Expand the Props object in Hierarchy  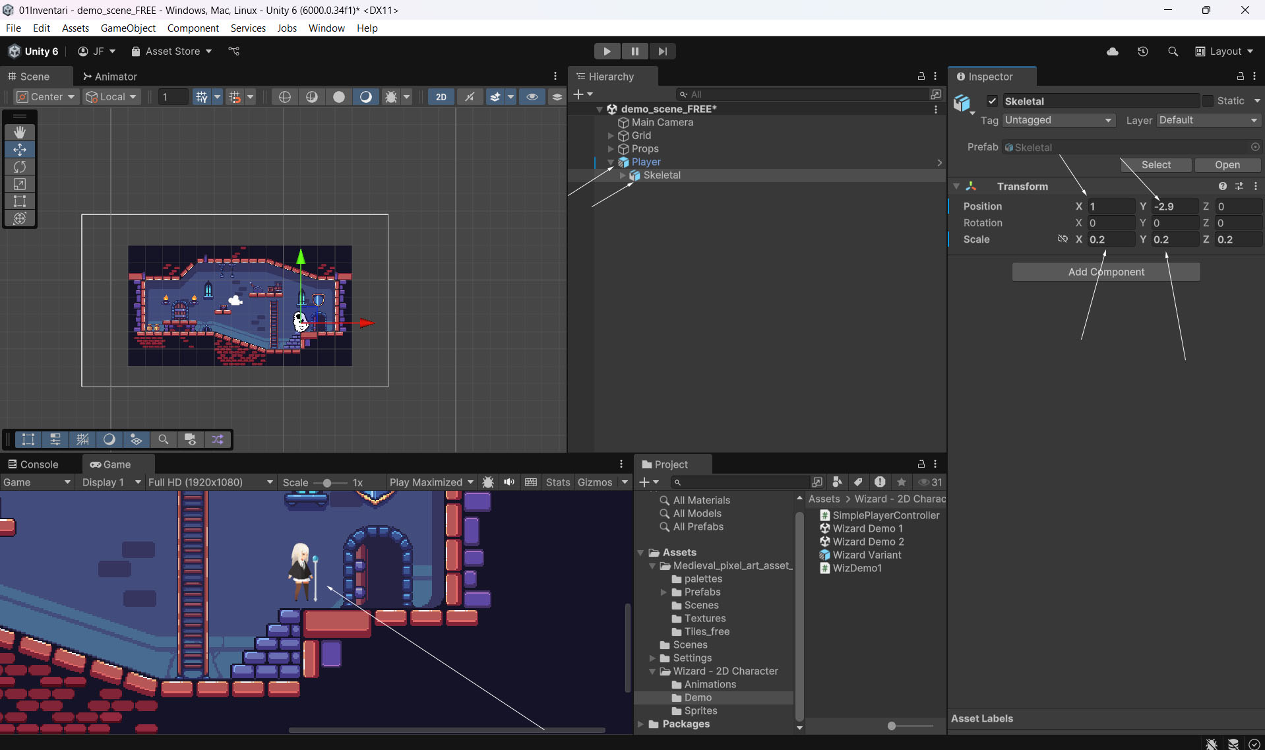[611, 149]
